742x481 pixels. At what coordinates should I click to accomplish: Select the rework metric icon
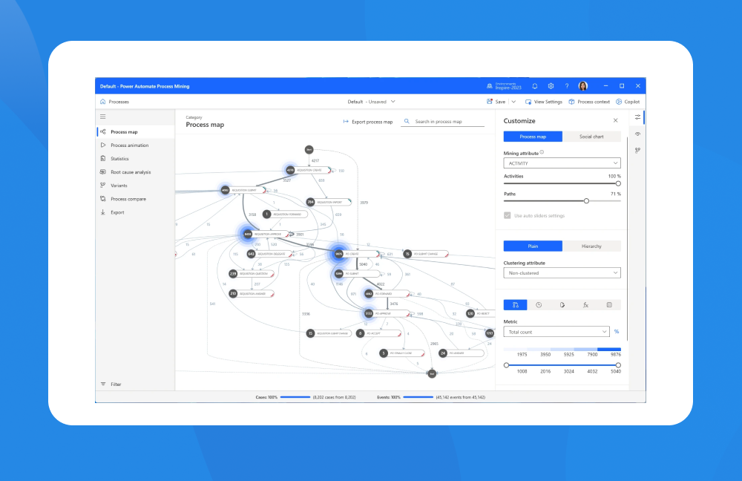[x=562, y=305]
